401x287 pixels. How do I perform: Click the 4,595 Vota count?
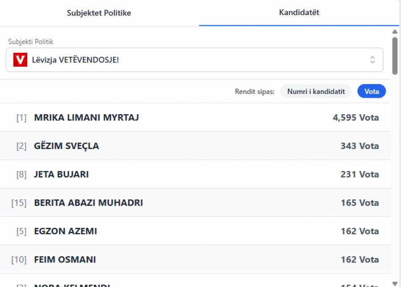(356, 117)
